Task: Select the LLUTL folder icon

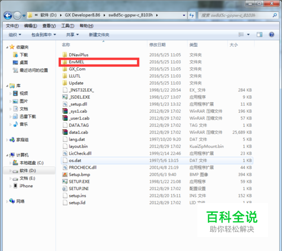Action: pyautogui.click(x=65, y=76)
